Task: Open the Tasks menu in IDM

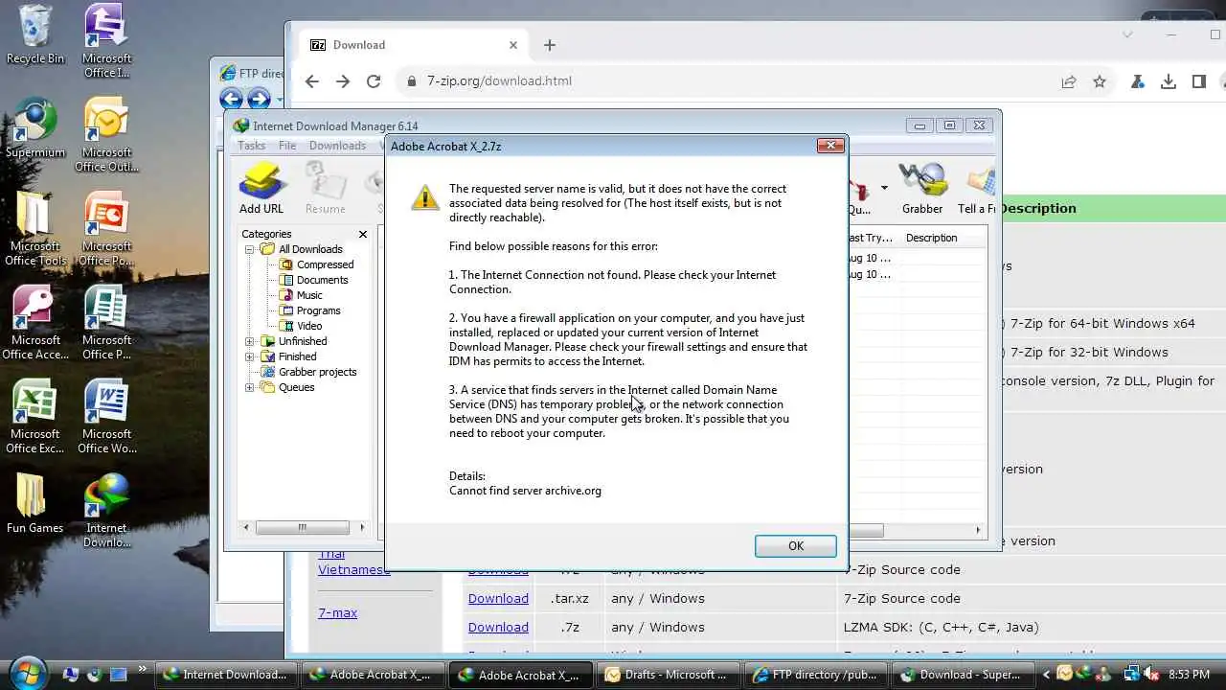Action: 252,146
